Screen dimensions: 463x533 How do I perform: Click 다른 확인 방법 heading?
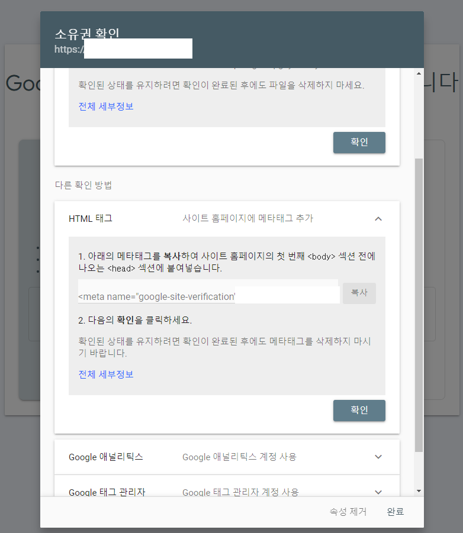(x=83, y=185)
